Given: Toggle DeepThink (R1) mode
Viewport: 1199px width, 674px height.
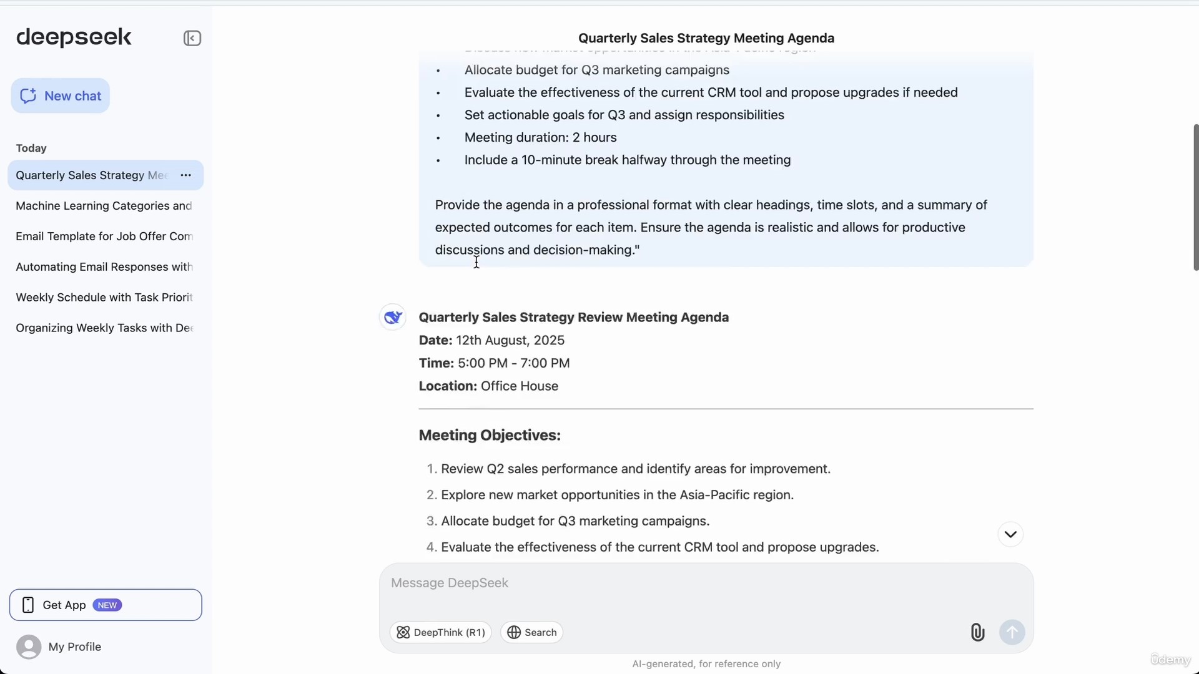Looking at the screenshot, I should (x=441, y=632).
